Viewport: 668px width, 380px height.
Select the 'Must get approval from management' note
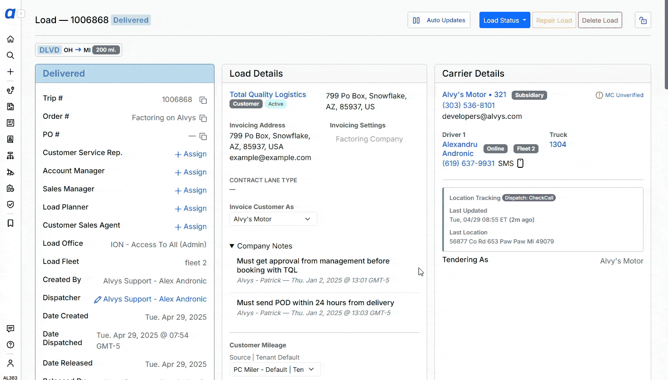(x=313, y=265)
